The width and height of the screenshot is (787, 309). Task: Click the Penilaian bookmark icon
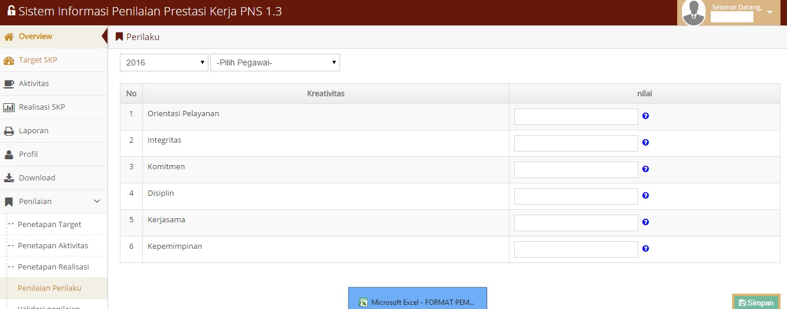[9, 202]
